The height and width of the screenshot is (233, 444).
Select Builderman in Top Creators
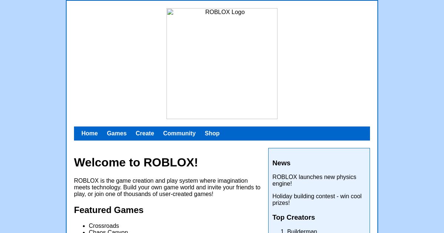pos(302,231)
